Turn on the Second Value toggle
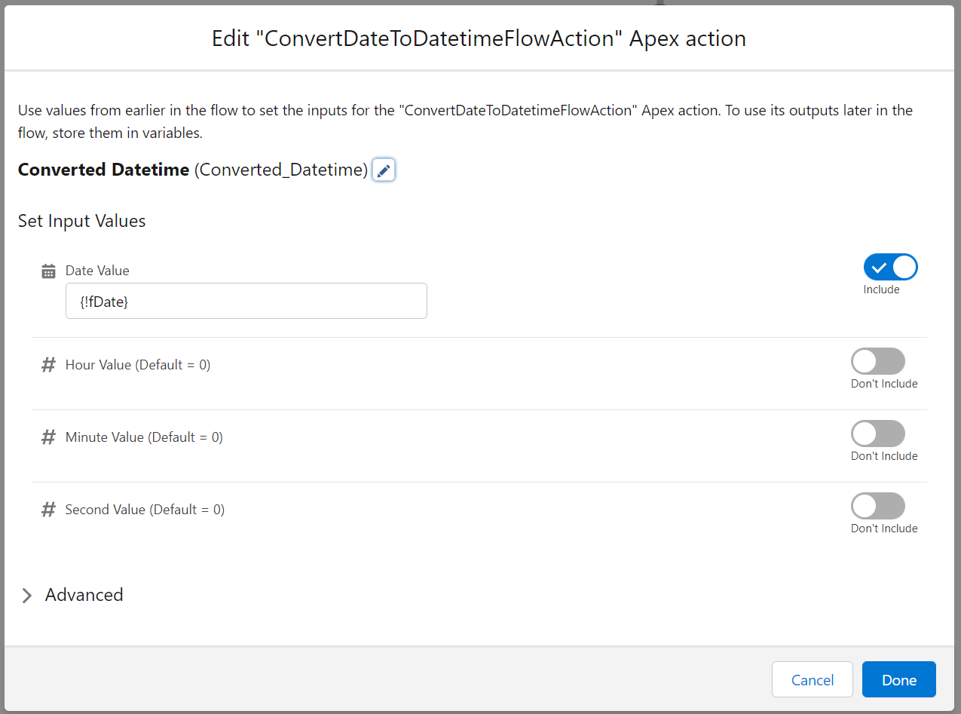961x714 pixels. 877,505
